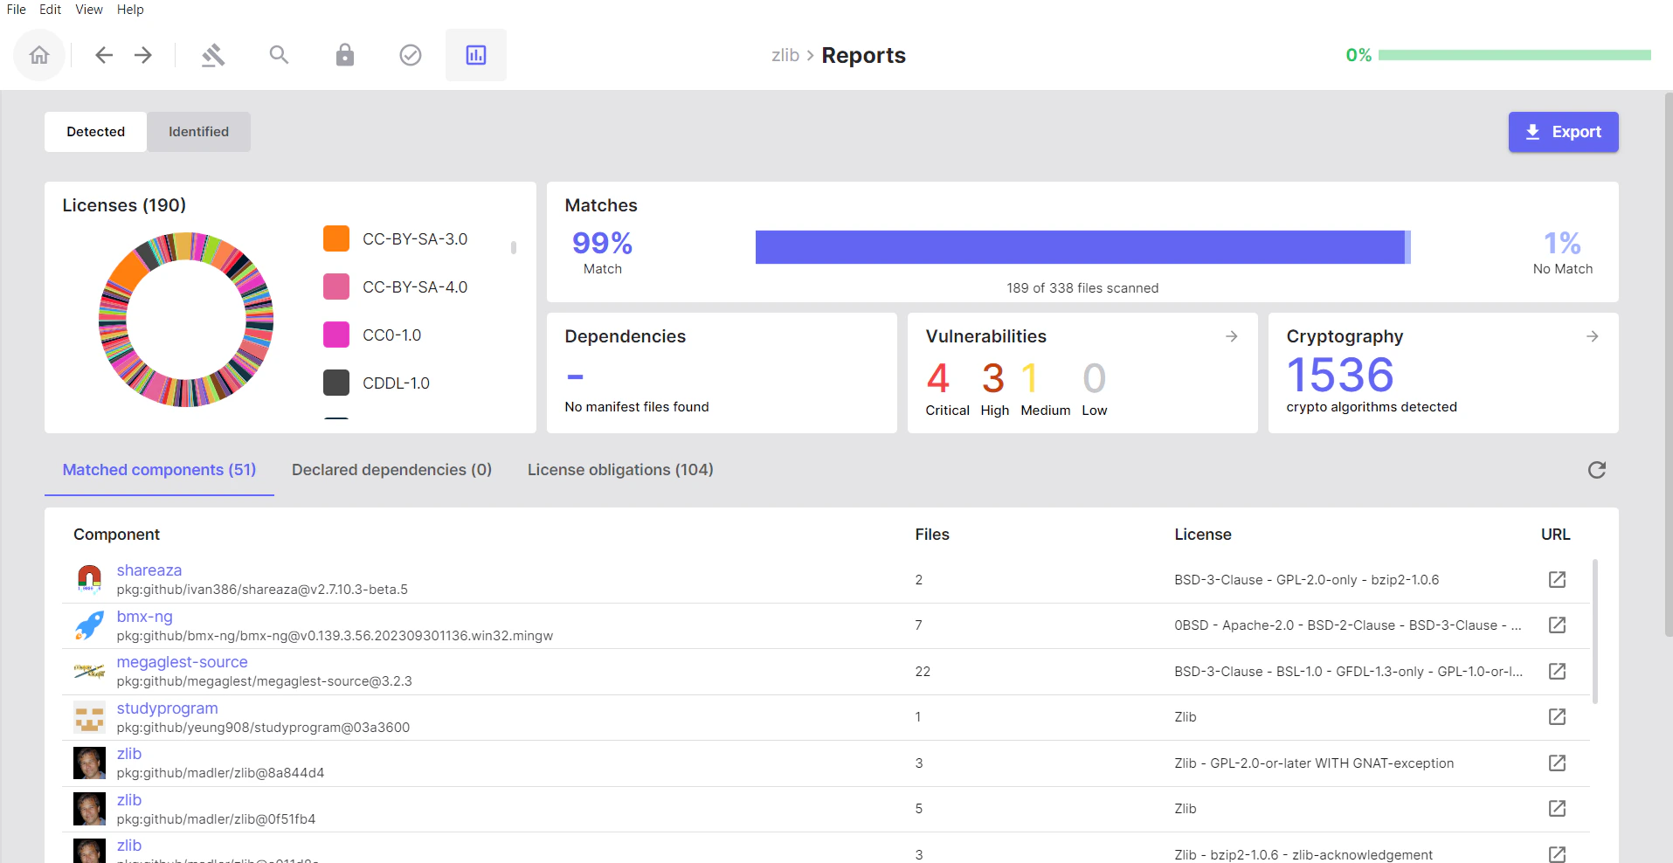Click the lock icon in the toolbar
Viewport: 1673px width, 863px height.
pos(344,54)
